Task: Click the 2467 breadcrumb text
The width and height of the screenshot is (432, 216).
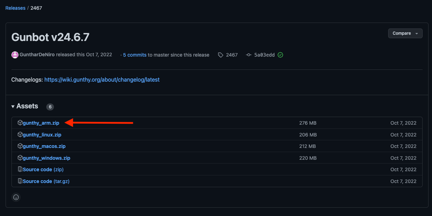Action: [36, 8]
